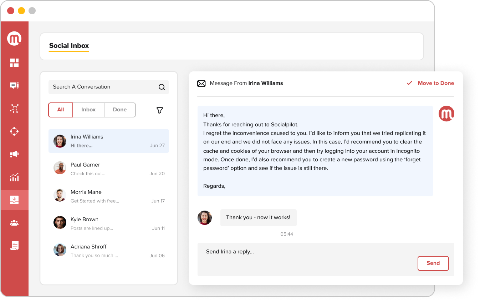Open Kyle Brown conversation

point(109,223)
